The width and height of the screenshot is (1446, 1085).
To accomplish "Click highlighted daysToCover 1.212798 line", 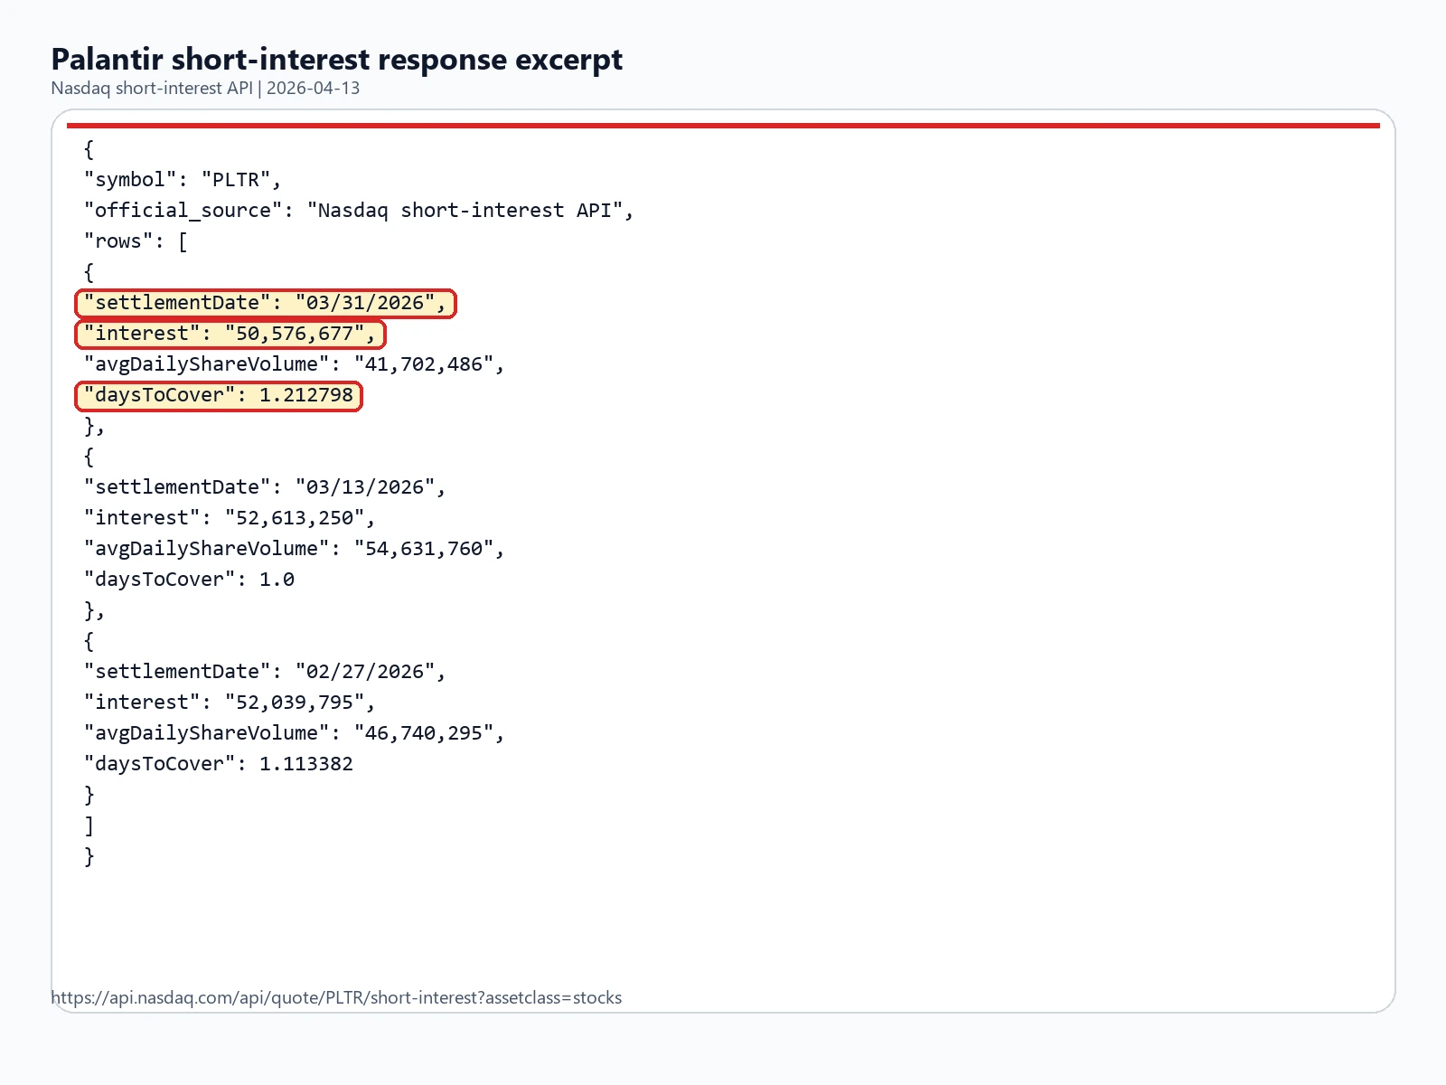I will pos(218,395).
